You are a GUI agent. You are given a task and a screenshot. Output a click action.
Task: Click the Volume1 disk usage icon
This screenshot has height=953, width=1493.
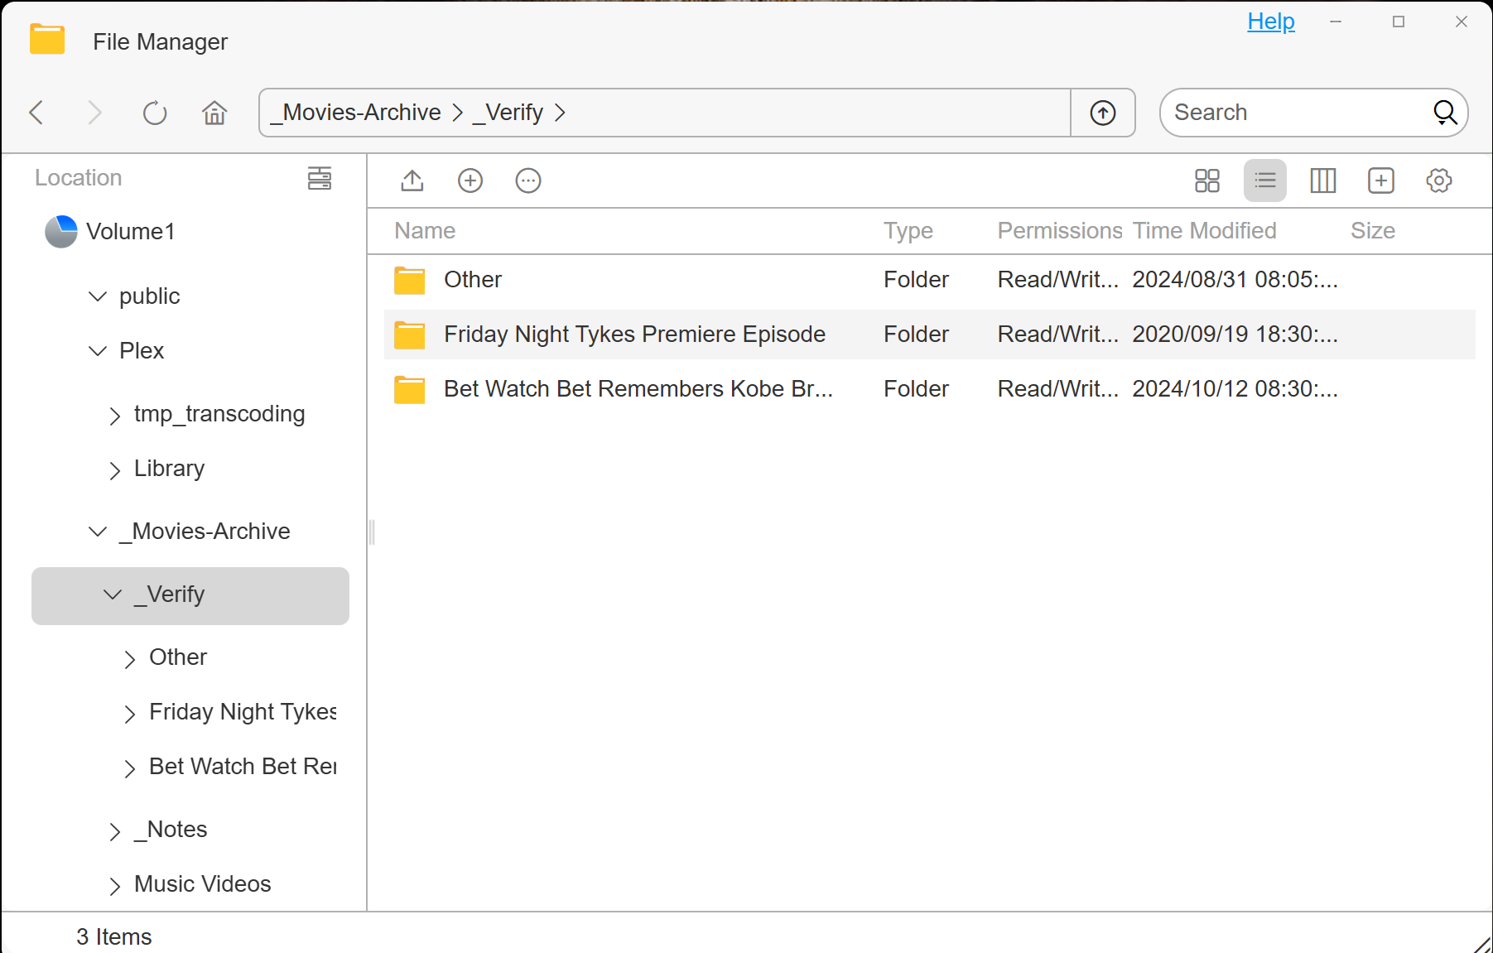(61, 232)
